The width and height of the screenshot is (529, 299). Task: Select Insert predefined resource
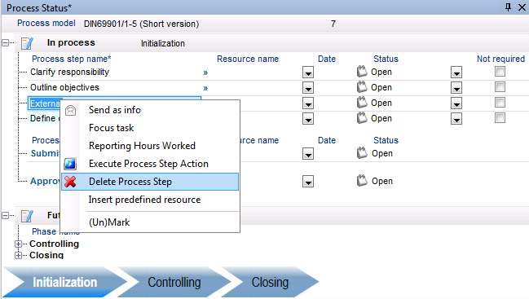(x=150, y=200)
